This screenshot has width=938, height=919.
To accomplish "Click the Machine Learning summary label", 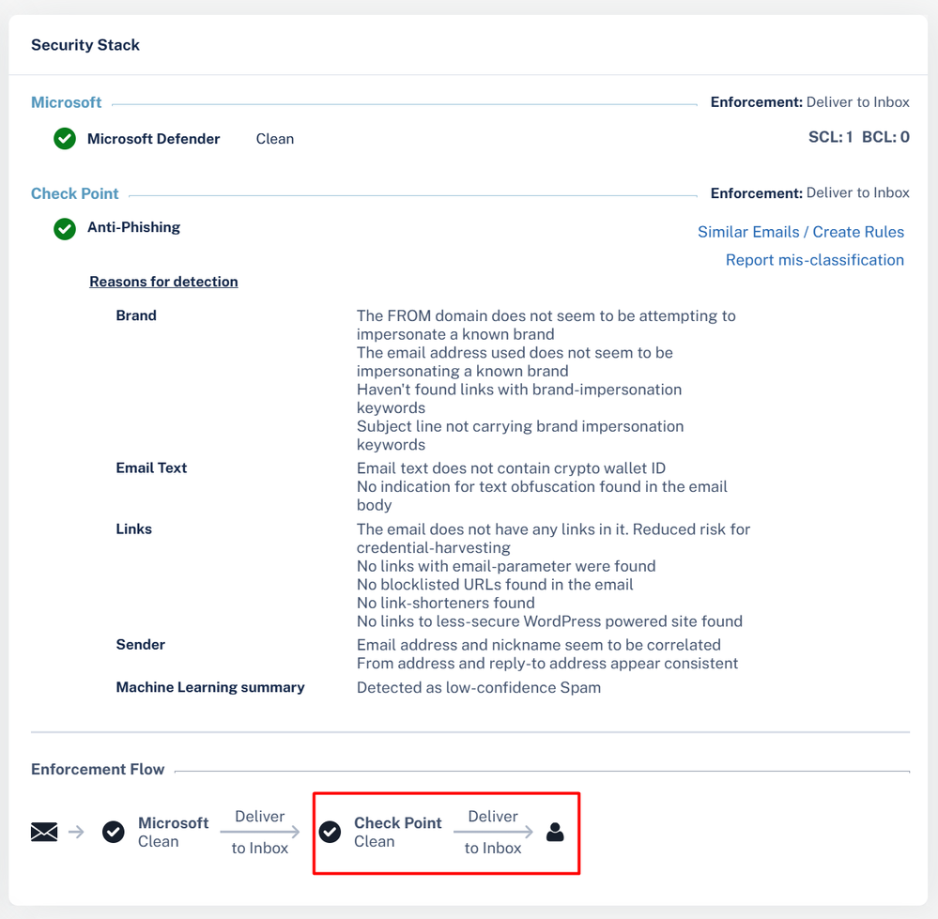I will (210, 687).
